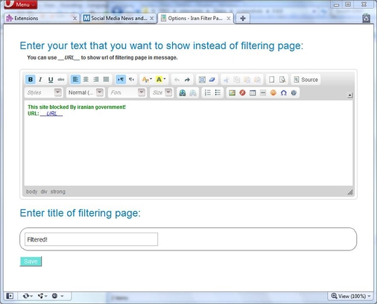Viewport: 377px width, 304px height.
Task: Paste from clipboard
Action: click(x=247, y=80)
